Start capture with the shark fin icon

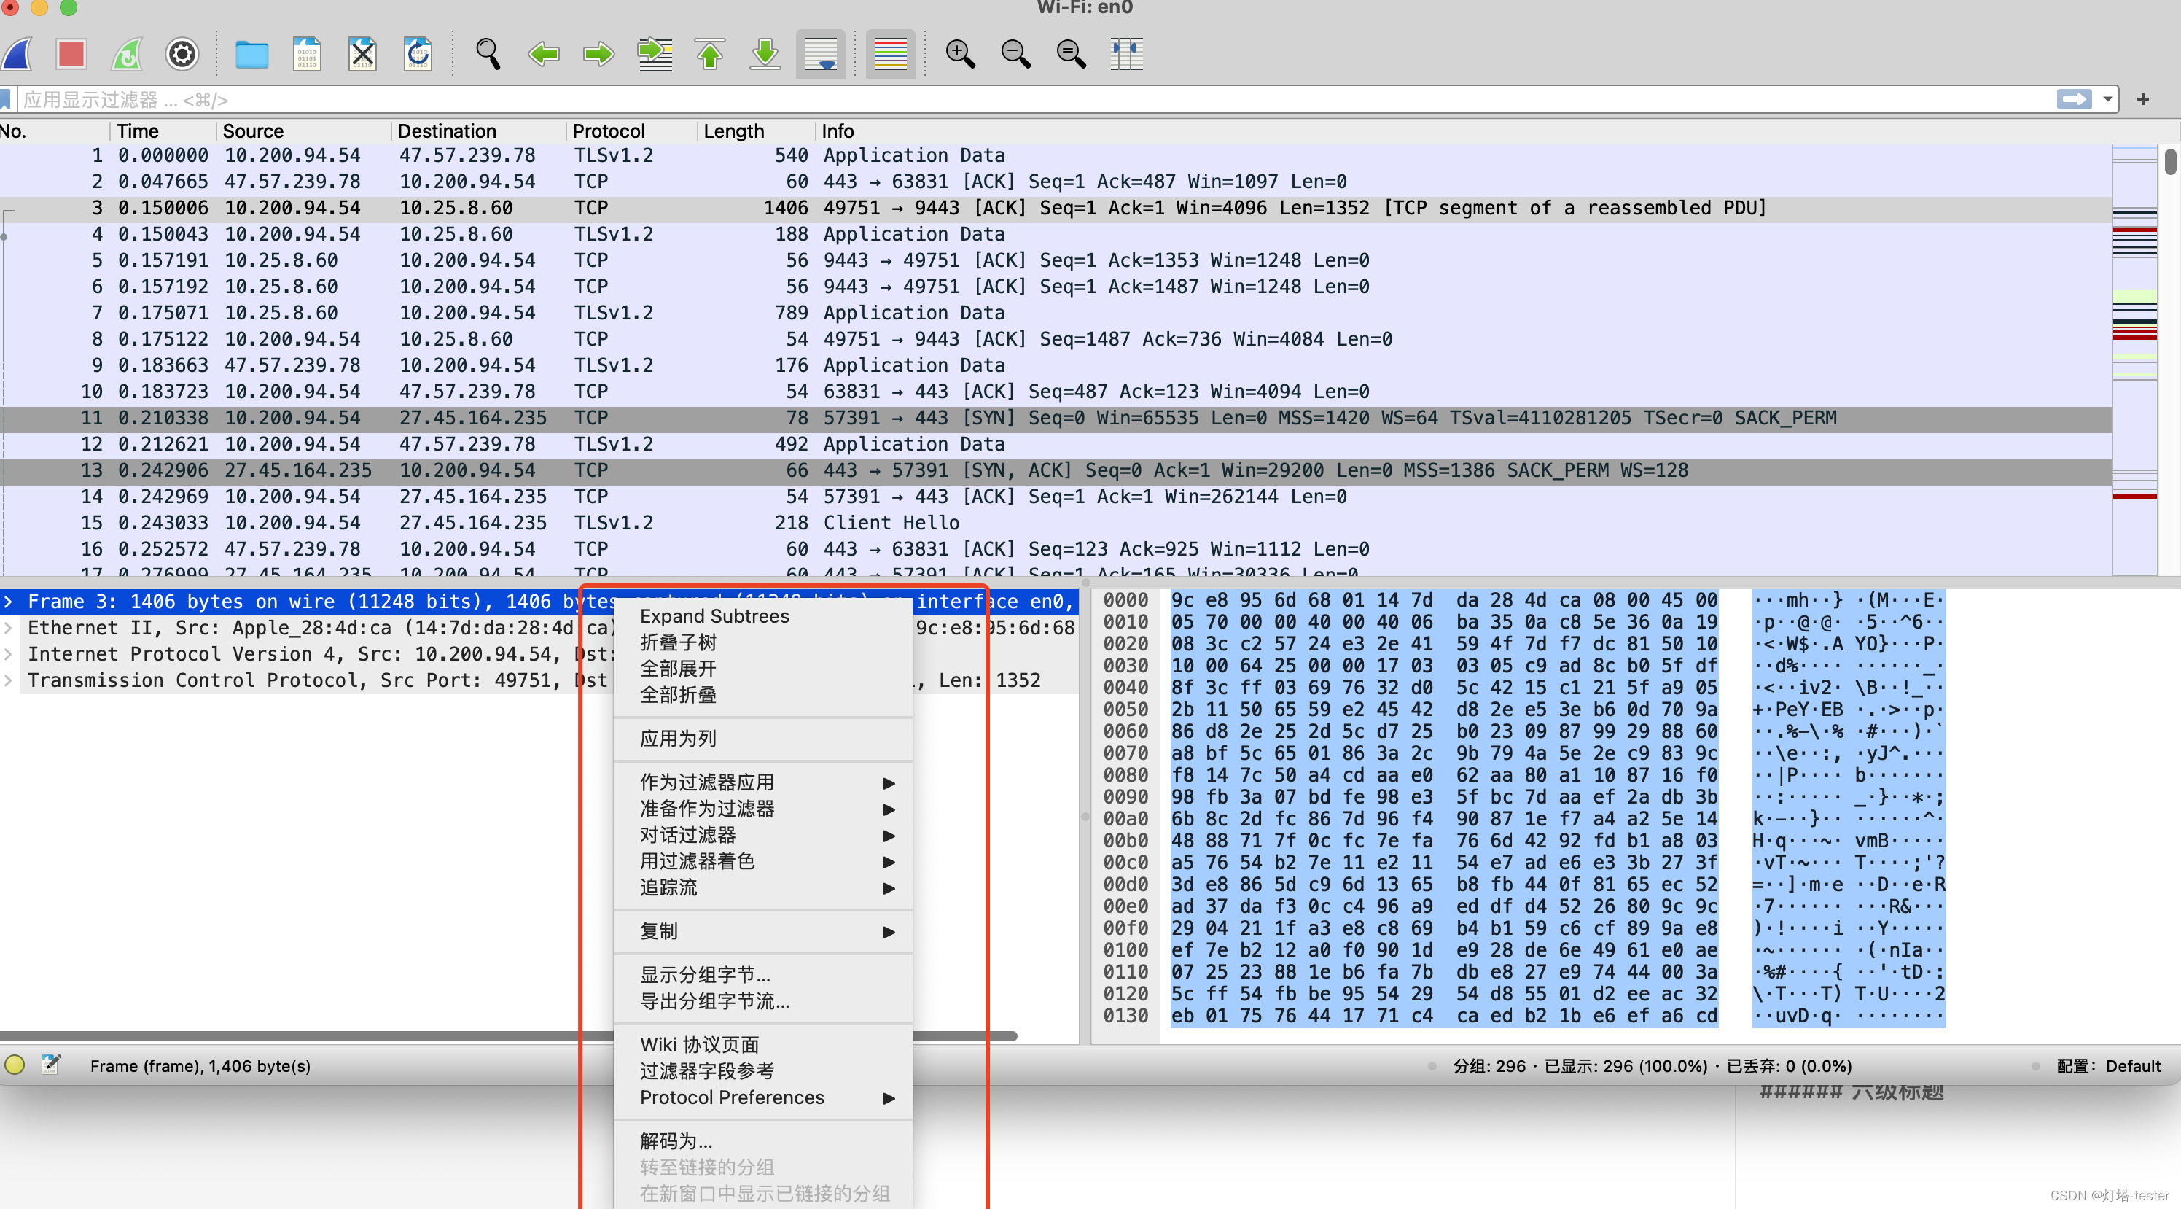[x=17, y=54]
